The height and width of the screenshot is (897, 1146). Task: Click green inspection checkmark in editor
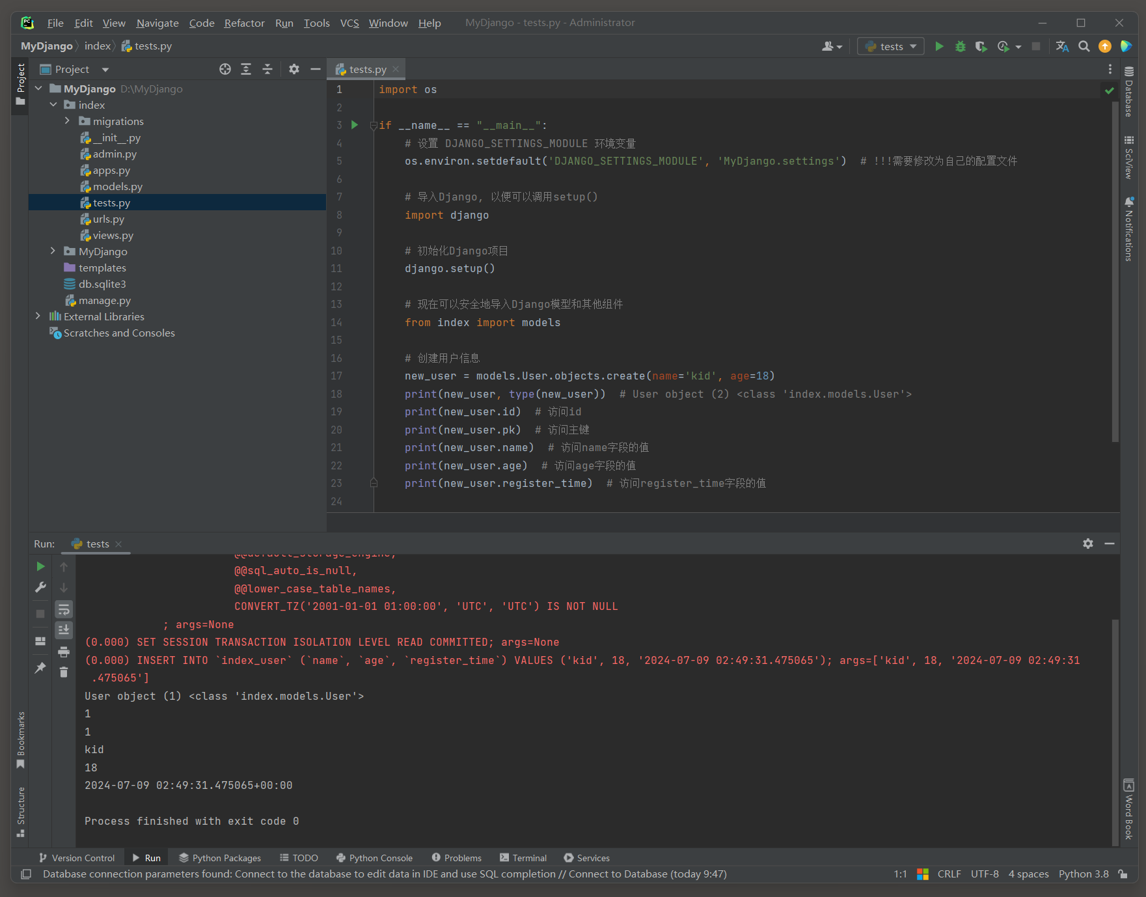(1110, 90)
